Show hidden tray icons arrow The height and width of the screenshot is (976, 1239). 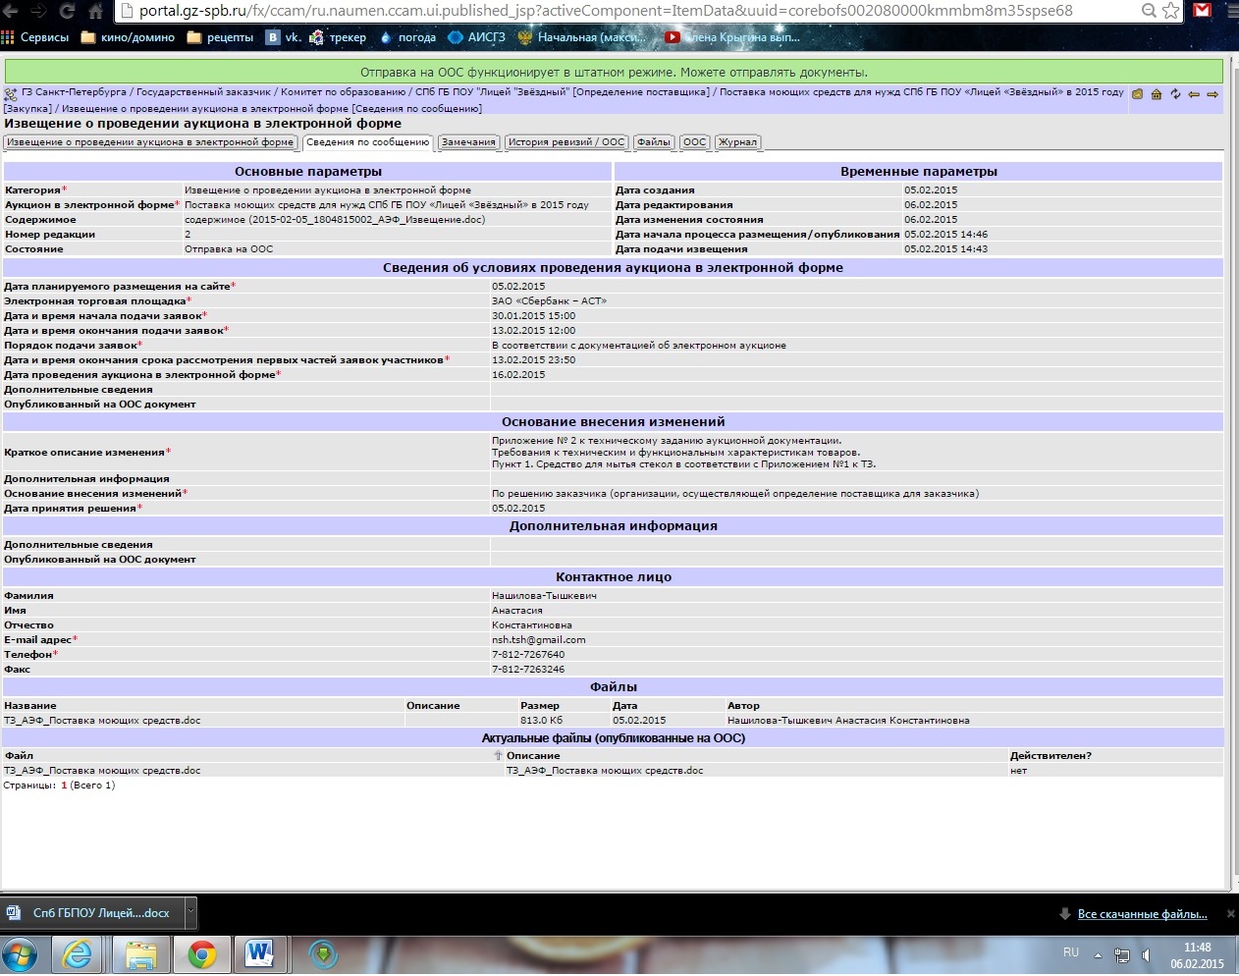1098,954
